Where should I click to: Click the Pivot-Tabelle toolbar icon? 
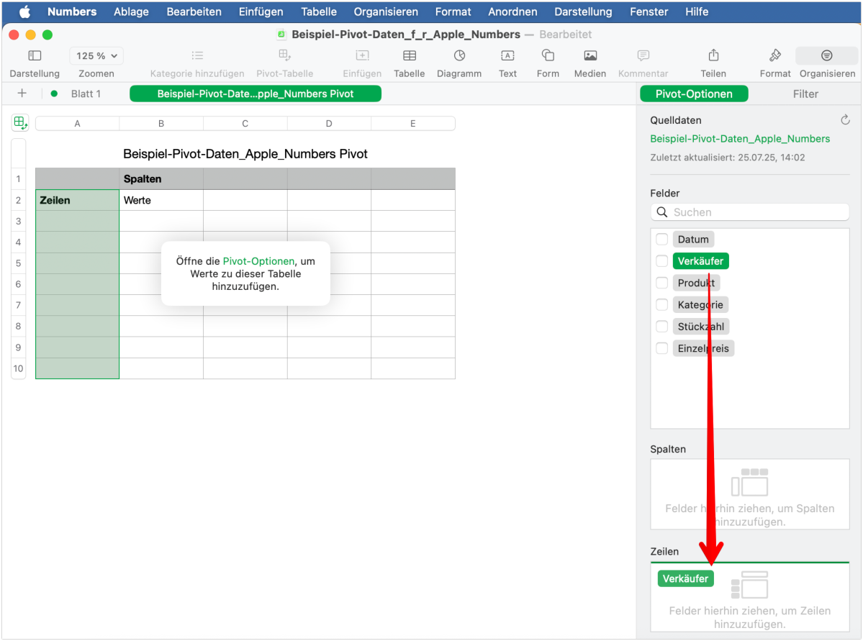tap(284, 55)
